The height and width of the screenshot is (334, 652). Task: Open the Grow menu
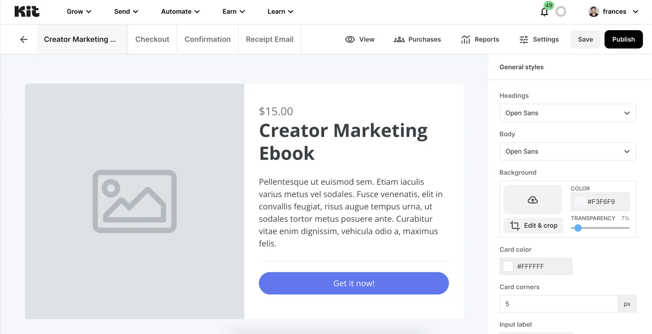tap(79, 11)
